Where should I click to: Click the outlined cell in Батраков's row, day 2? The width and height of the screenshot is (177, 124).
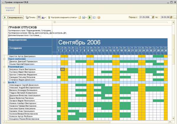(63, 69)
